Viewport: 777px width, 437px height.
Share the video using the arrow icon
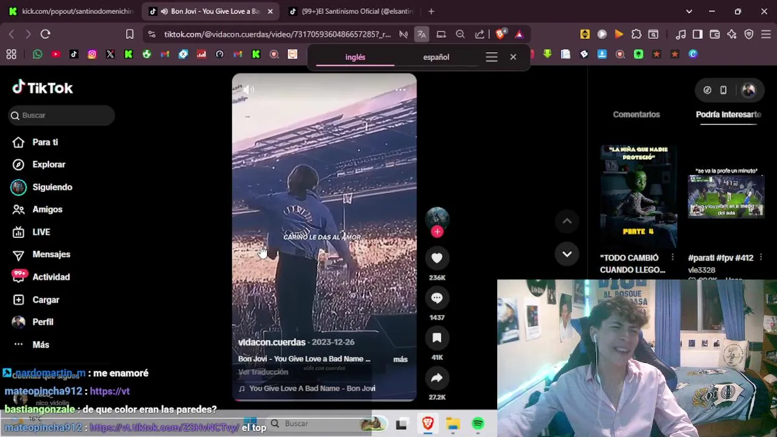click(437, 378)
